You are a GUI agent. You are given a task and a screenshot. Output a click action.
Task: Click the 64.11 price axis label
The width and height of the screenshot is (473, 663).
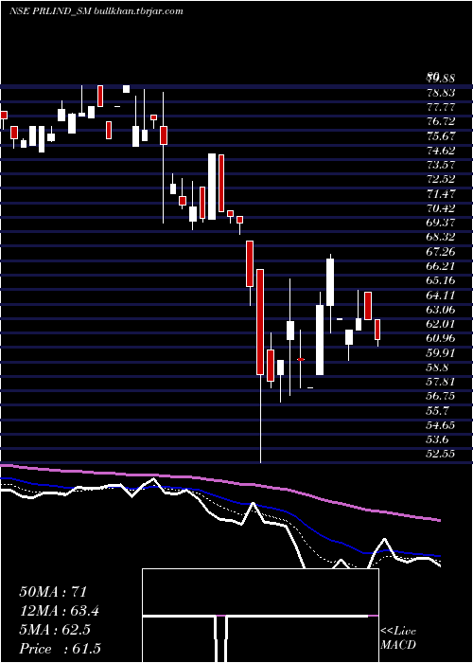coord(440,295)
